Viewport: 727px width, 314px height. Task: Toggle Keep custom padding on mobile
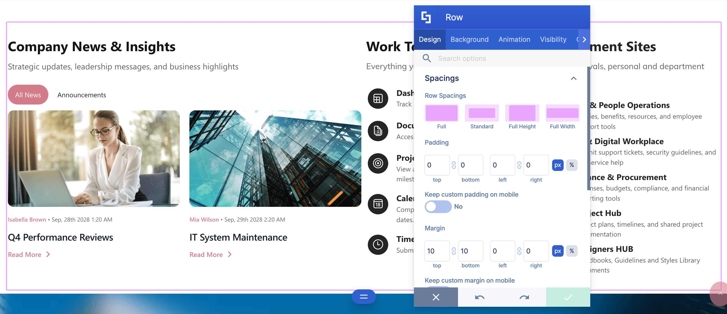(438, 207)
